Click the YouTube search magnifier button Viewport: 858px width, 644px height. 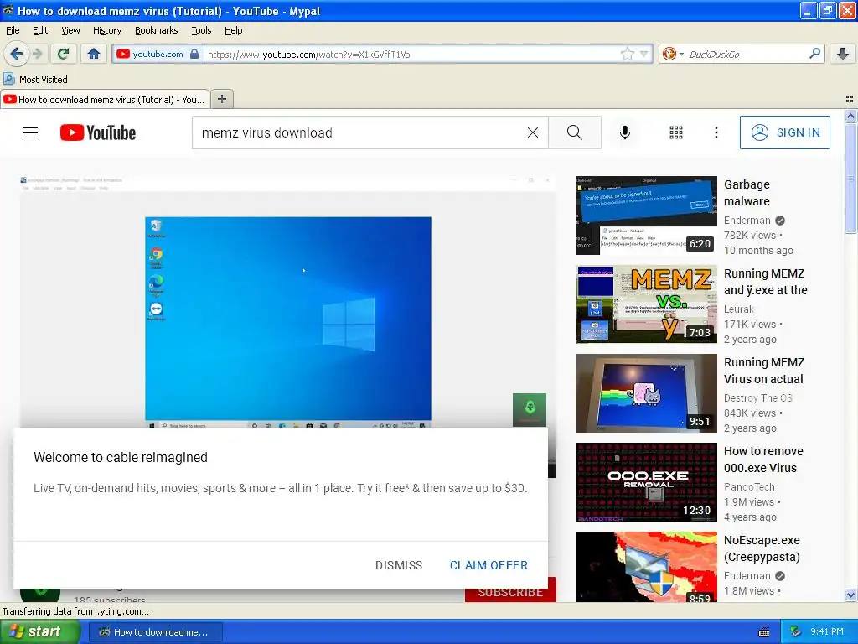[x=575, y=132]
